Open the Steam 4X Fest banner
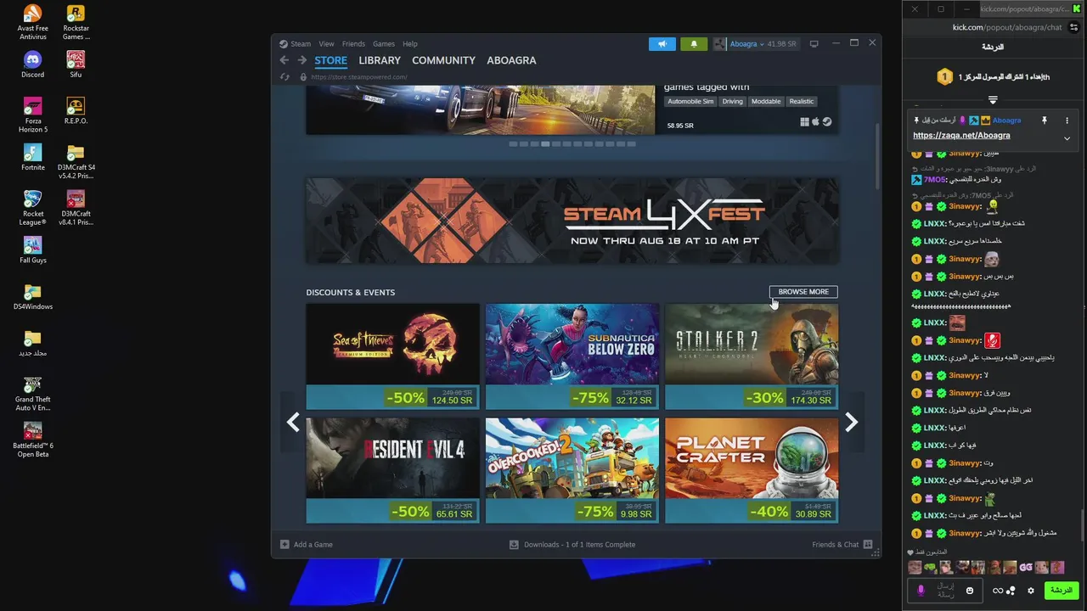The image size is (1087, 611). point(572,221)
